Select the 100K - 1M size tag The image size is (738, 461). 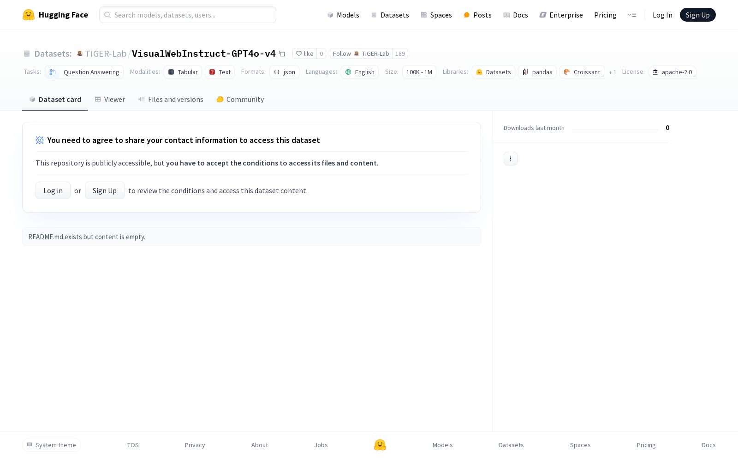coord(419,72)
